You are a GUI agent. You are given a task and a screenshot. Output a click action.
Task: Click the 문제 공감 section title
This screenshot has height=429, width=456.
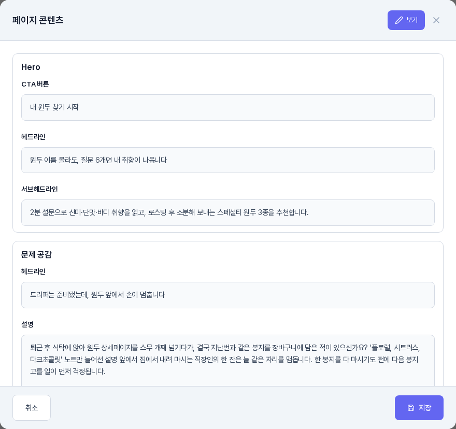point(36,254)
